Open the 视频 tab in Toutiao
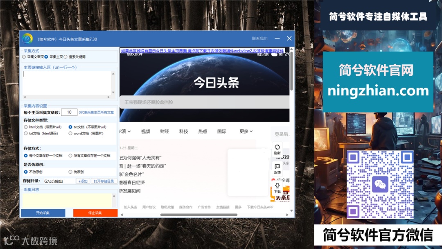Viewport: 442px width, 249px height. click(x=145, y=131)
